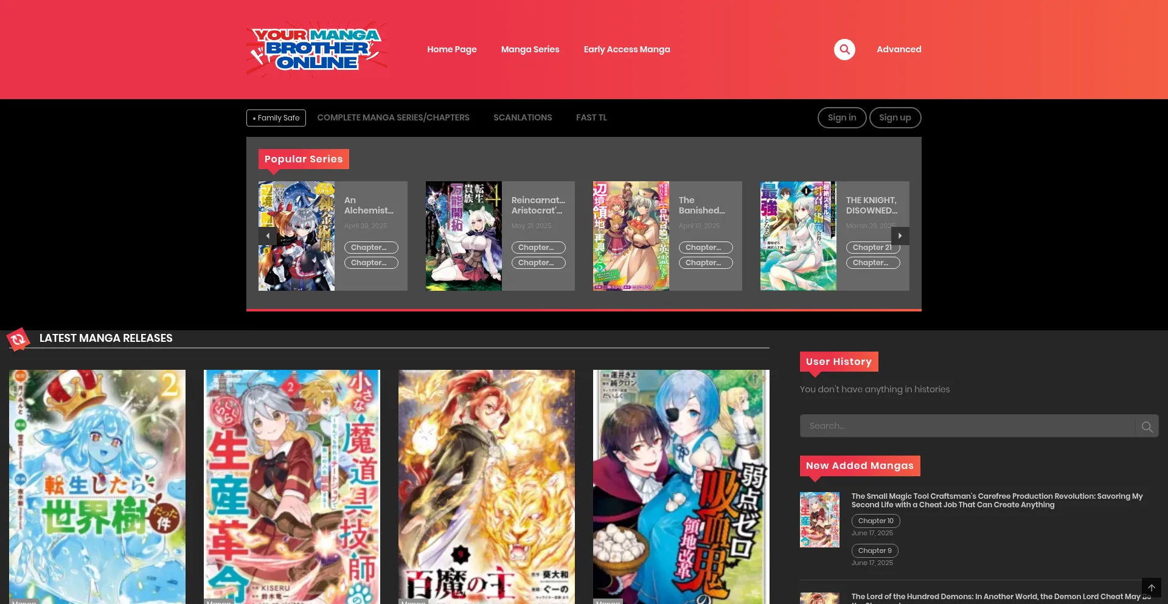Open THE KNIGHT, DISOWNED... title link

872,206
